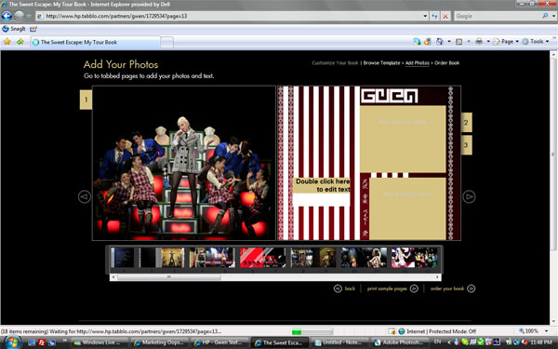This screenshot has height=349, width=558.
Task: Click the Print toolbar icon
Action: coord(479,41)
